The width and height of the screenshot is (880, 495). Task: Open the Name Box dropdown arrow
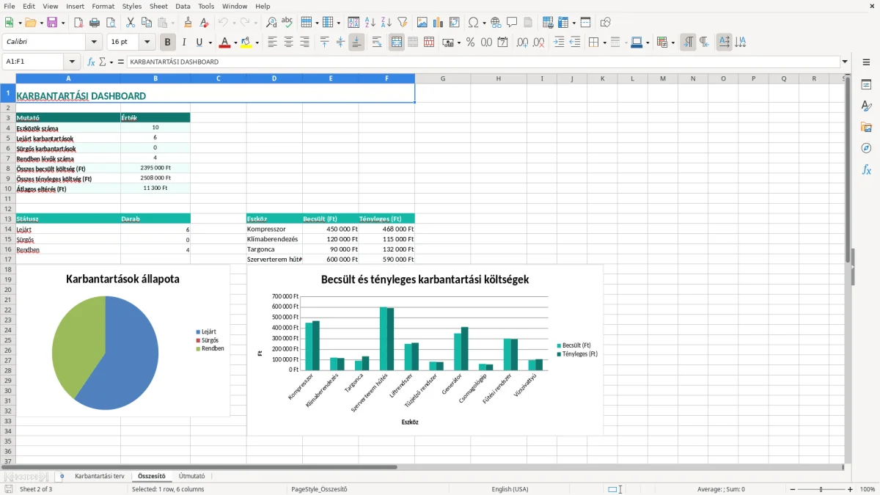(x=71, y=62)
